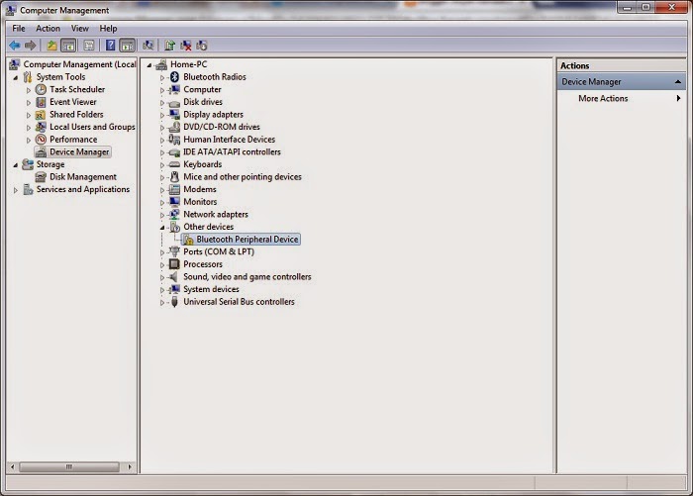This screenshot has width=693, height=496.
Task: Click the Properties toolbar icon
Action: point(89,46)
